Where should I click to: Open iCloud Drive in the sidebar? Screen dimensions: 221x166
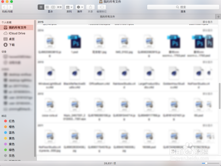[x=17, y=33]
